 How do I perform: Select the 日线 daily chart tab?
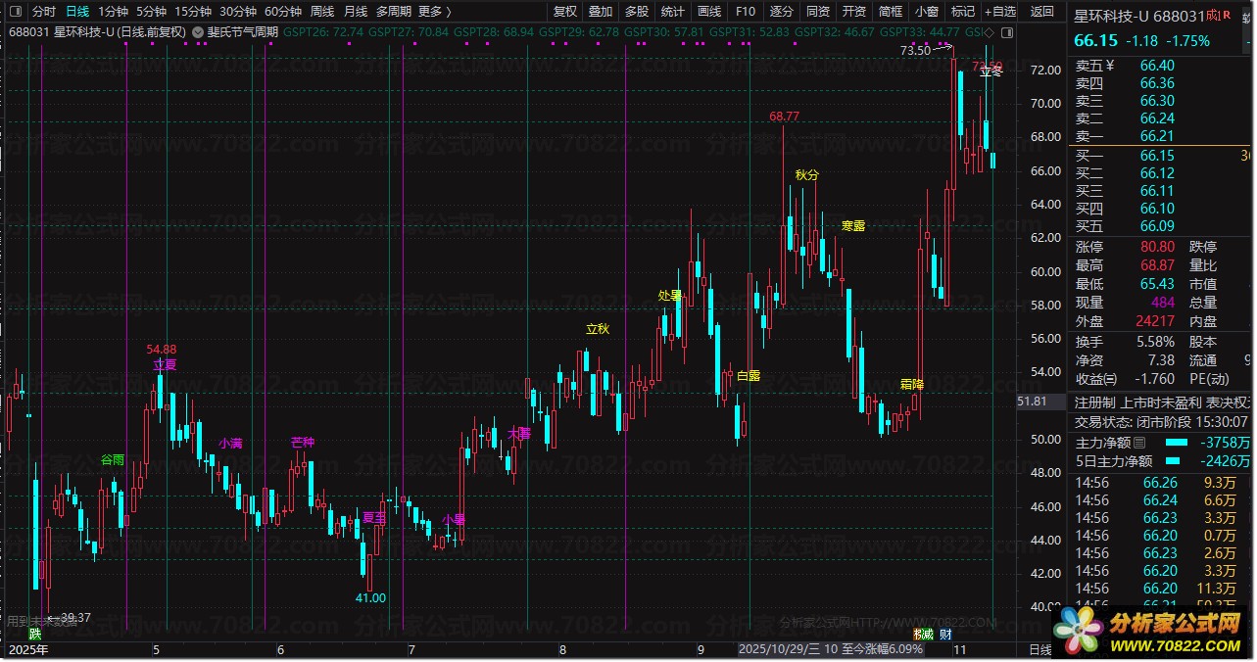(x=77, y=12)
